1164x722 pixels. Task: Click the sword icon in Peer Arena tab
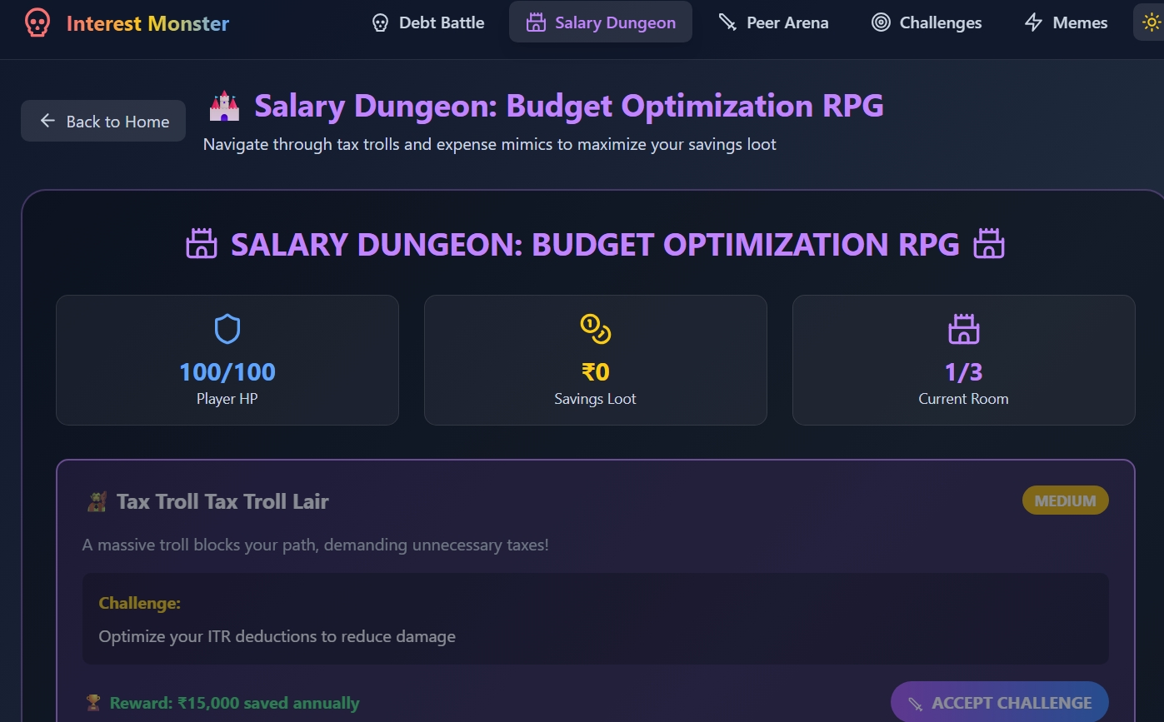[x=727, y=22]
